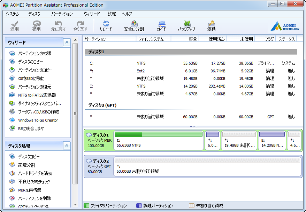This screenshot has width=306, height=212.
Task: Click the ダイナミックディスクコンバ… icon
Action: click(12, 103)
